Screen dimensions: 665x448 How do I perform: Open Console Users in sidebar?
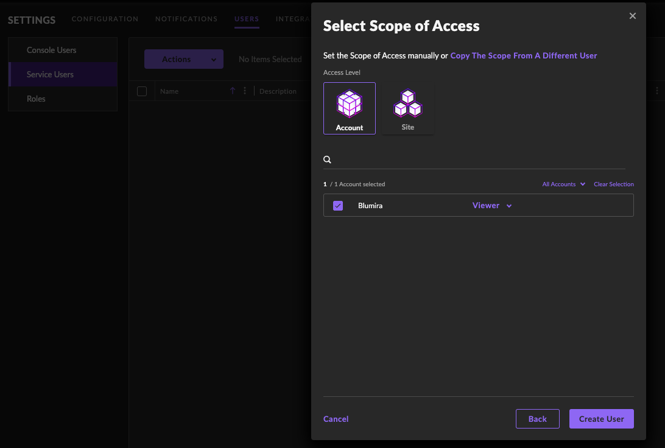click(x=52, y=50)
